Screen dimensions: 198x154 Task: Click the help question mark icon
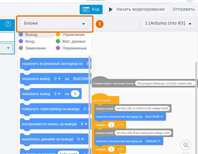point(8,24)
